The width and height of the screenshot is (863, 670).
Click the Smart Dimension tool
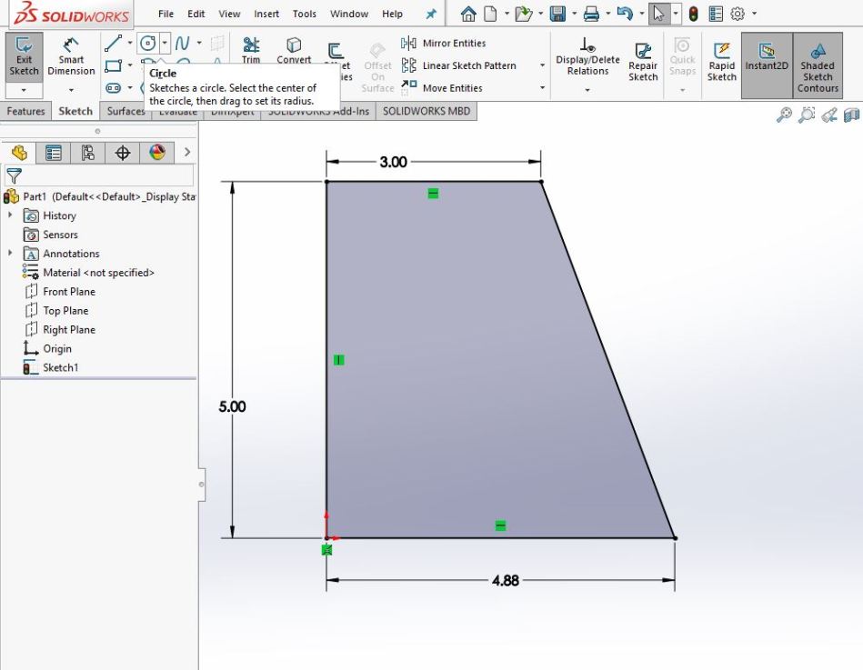[x=71, y=58]
